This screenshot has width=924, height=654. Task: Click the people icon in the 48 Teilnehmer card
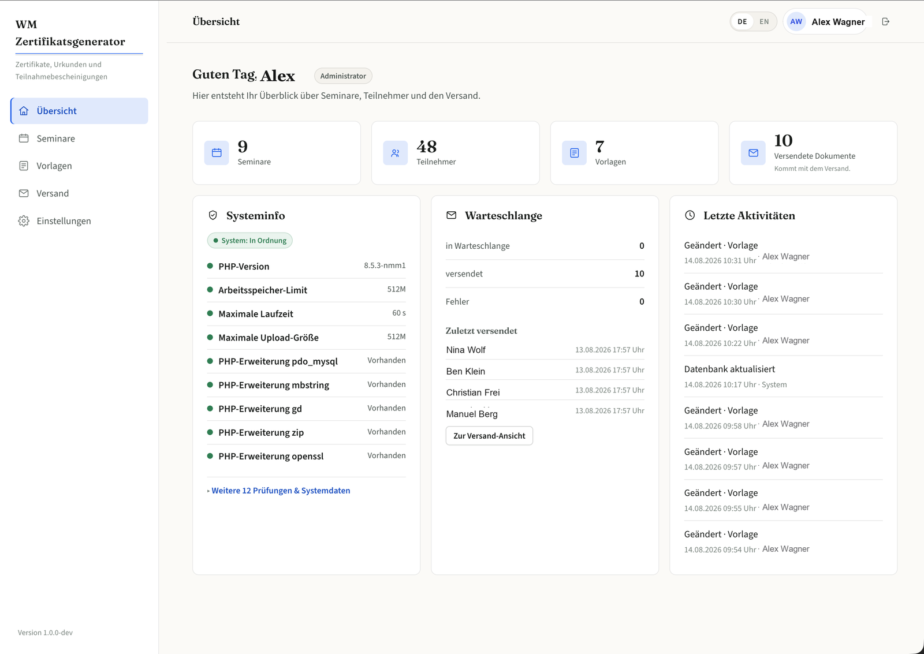(396, 153)
